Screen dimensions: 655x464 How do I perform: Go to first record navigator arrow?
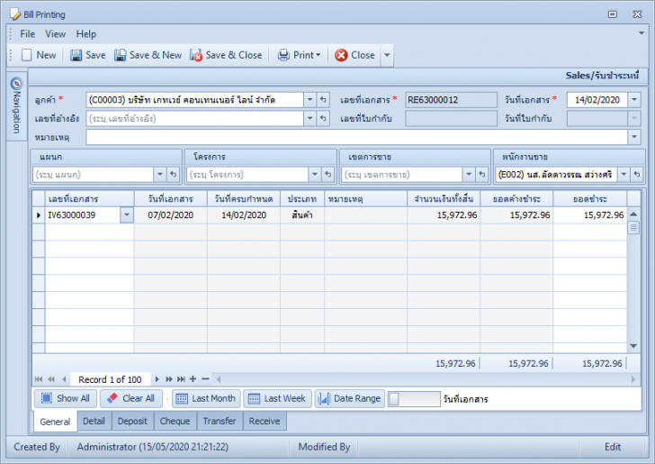tap(39, 379)
